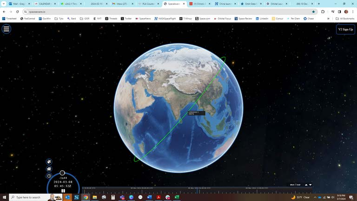Switch to the Inbox (27) tab
Image resolution: width=357 pixels, height=201 pixels.
click(123, 4)
